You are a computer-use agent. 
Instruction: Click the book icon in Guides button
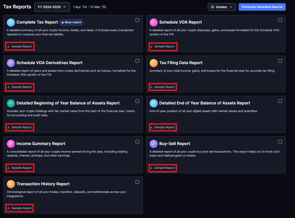click(x=213, y=7)
